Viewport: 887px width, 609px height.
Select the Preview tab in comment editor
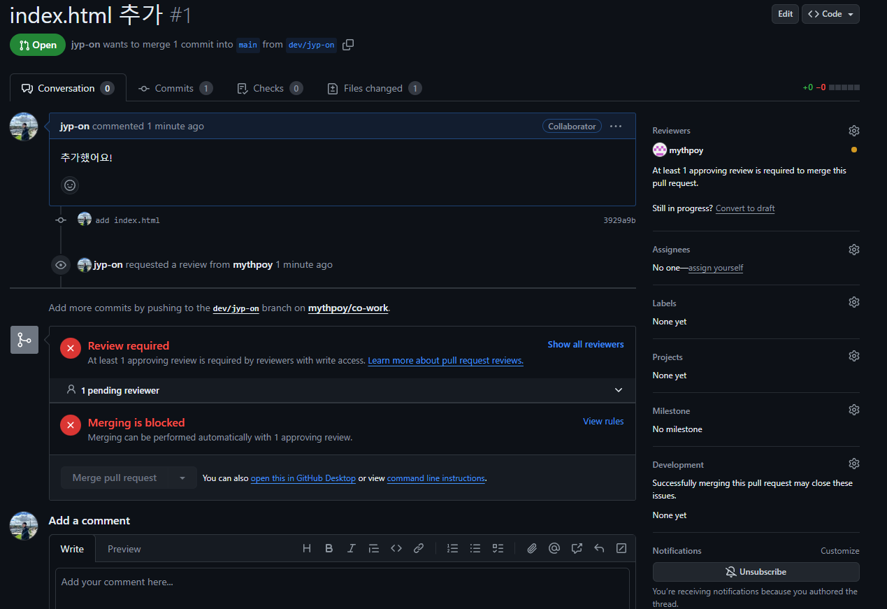(x=124, y=549)
